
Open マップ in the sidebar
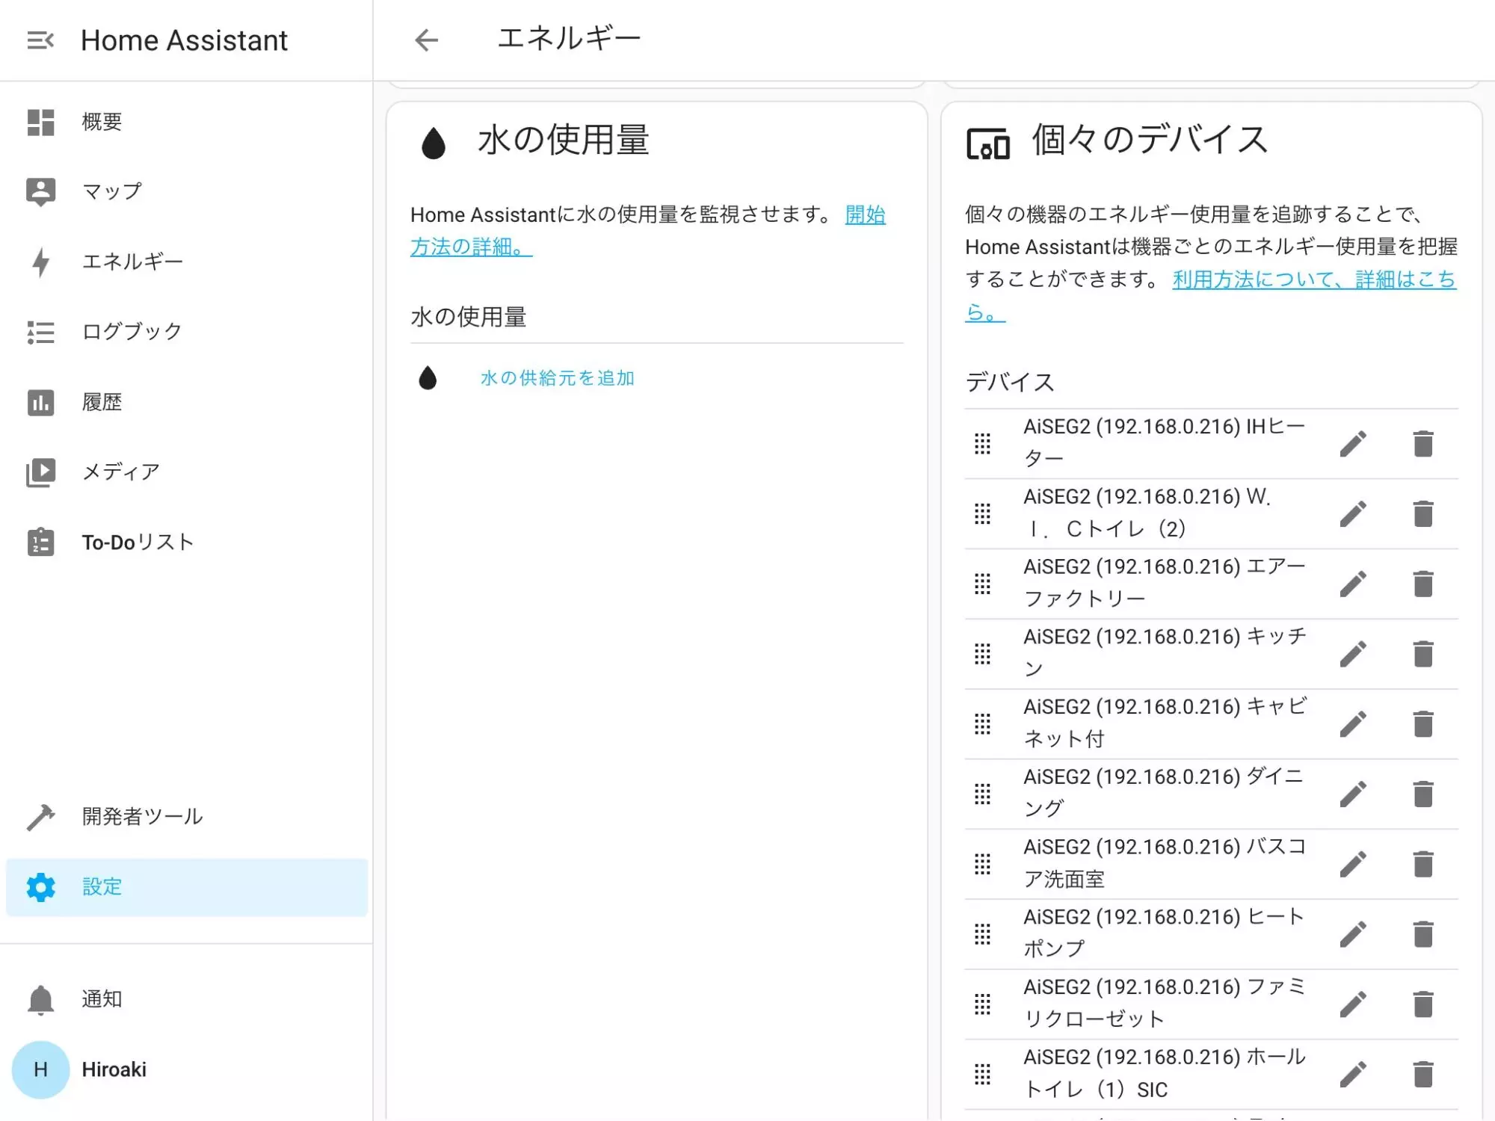coord(187,192)
